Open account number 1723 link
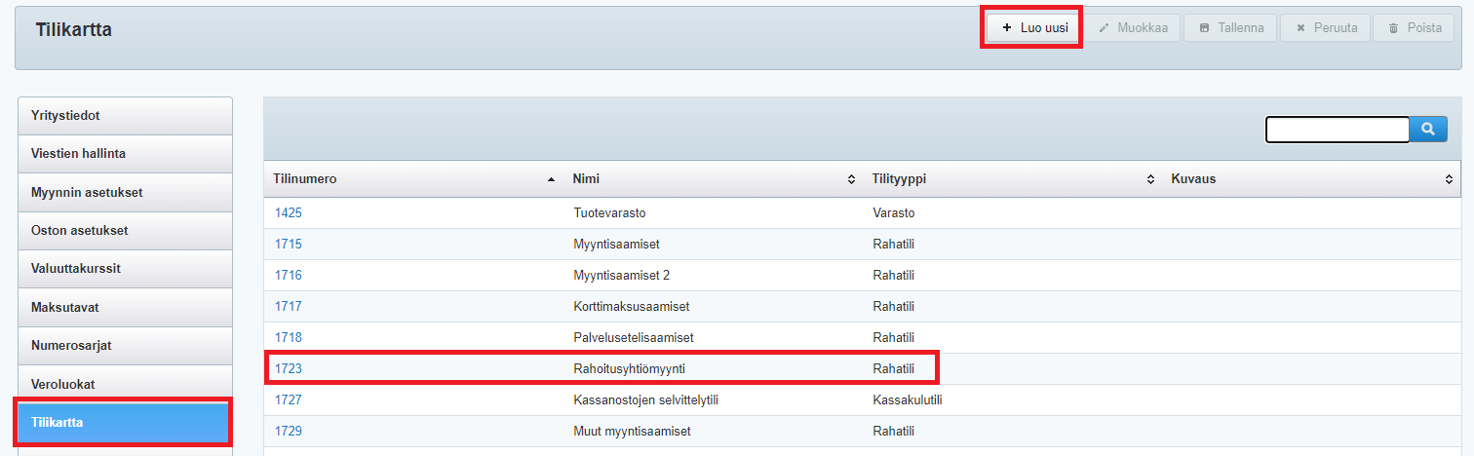Image resolution: width=1474 pixels, height=456 pixels. pos(289,368)
